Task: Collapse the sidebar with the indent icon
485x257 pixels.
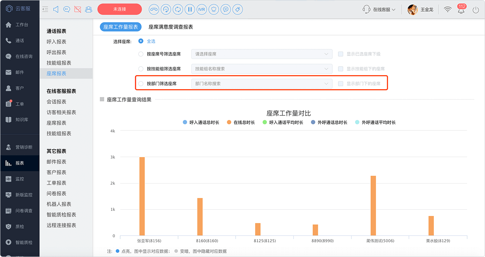Action: tap(45, 9)
